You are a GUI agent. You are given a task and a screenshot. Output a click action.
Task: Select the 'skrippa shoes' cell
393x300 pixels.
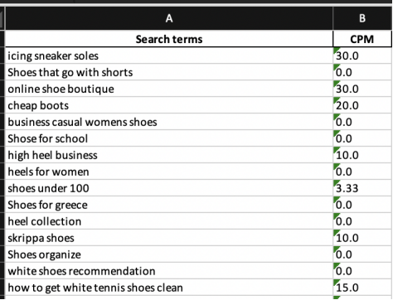click(x=169, y=238)
